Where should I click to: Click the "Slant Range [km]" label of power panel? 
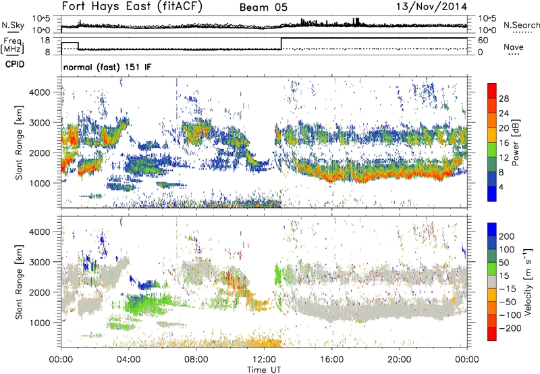pyautogui.click(x=19, y=142)
